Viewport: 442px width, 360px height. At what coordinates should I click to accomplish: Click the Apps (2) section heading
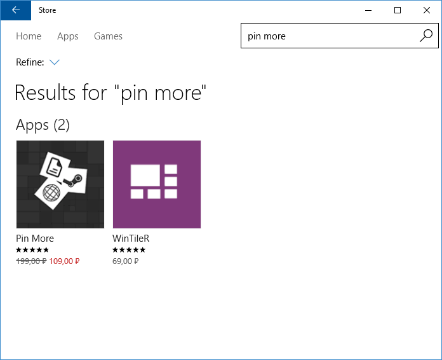coord(43,125)
